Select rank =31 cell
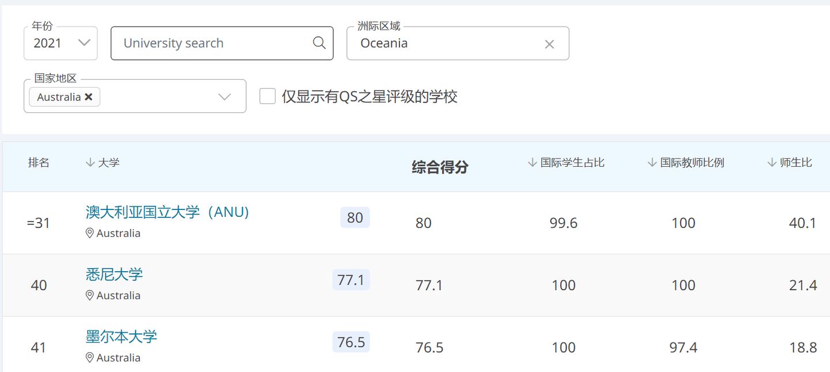The height and width of the screenshot is (372, 830). (x=39, y=223)
